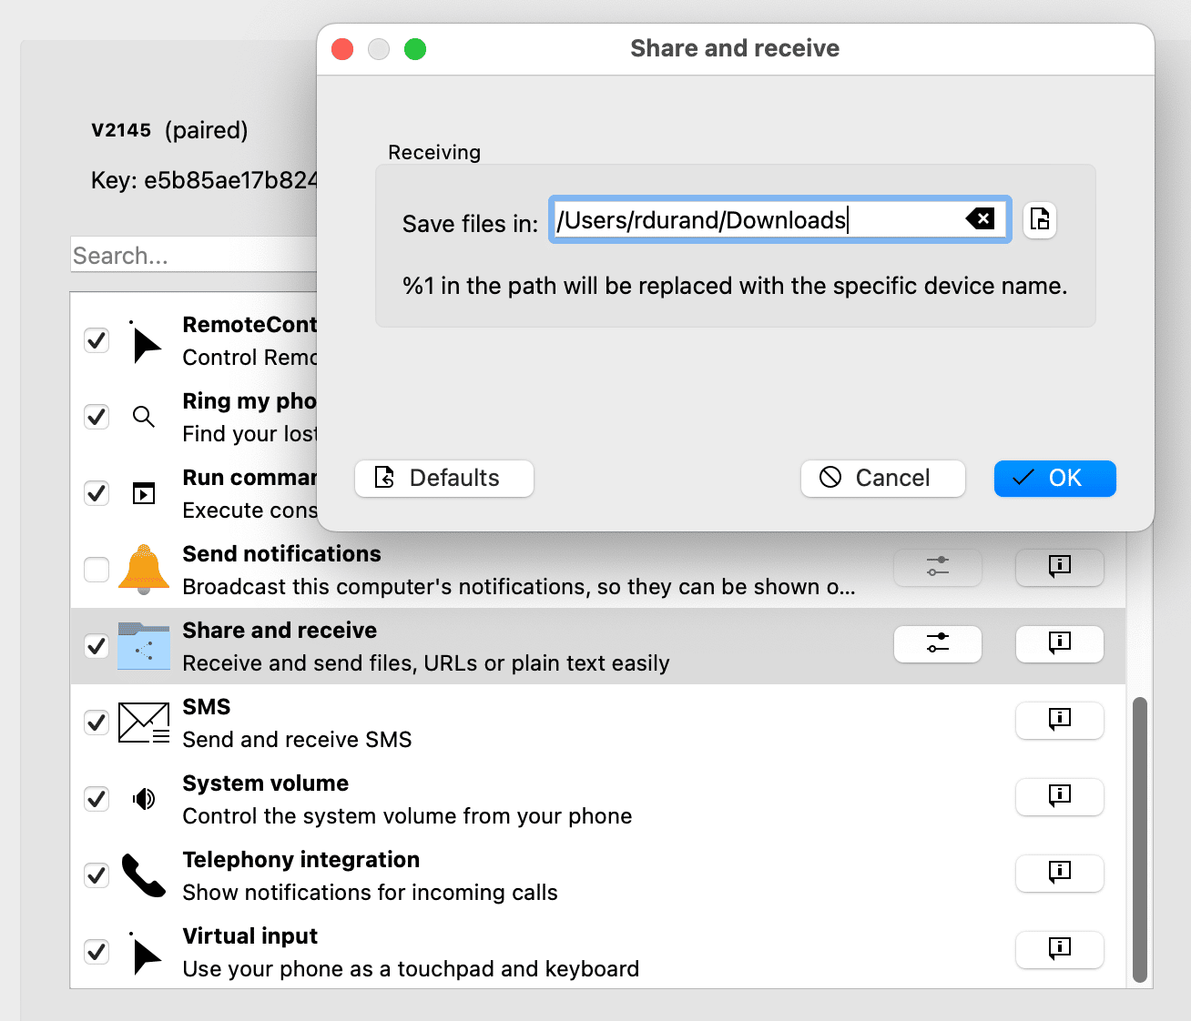This screenshot has height=1021, width=1191.
Task: Clear the Save files in path field
Action: click(980, 218)
